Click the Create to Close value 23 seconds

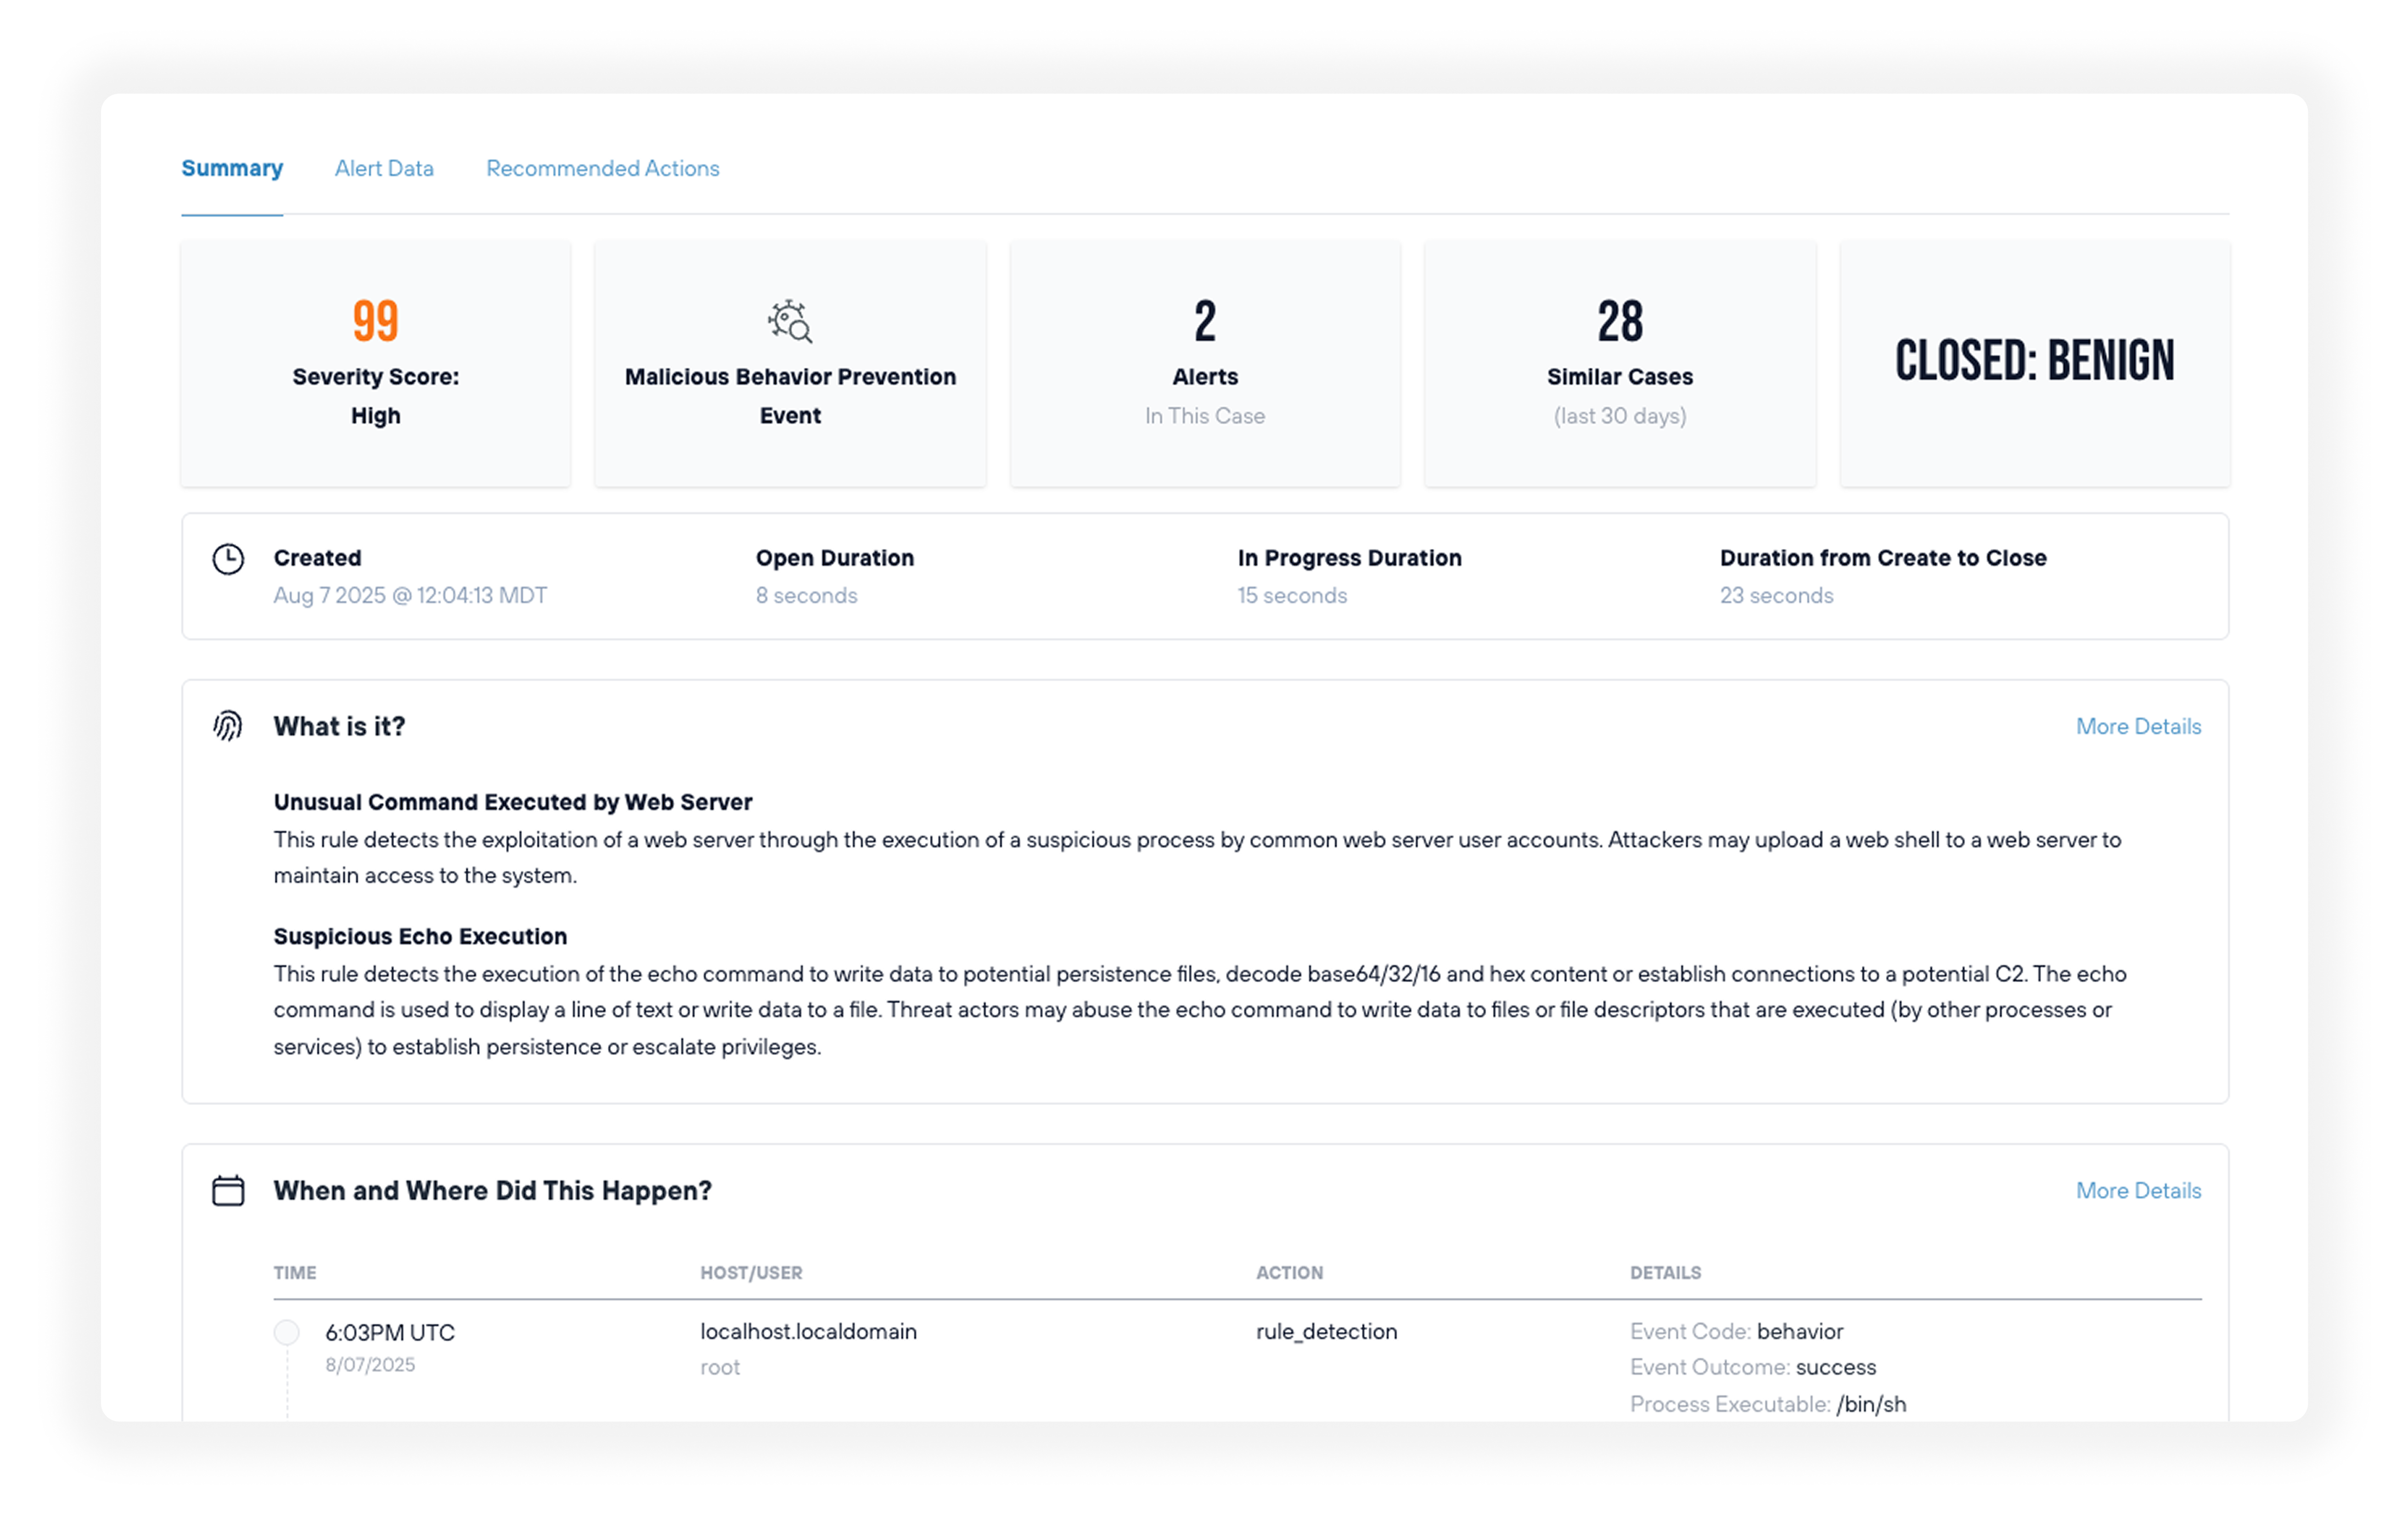click(1776, 595)
